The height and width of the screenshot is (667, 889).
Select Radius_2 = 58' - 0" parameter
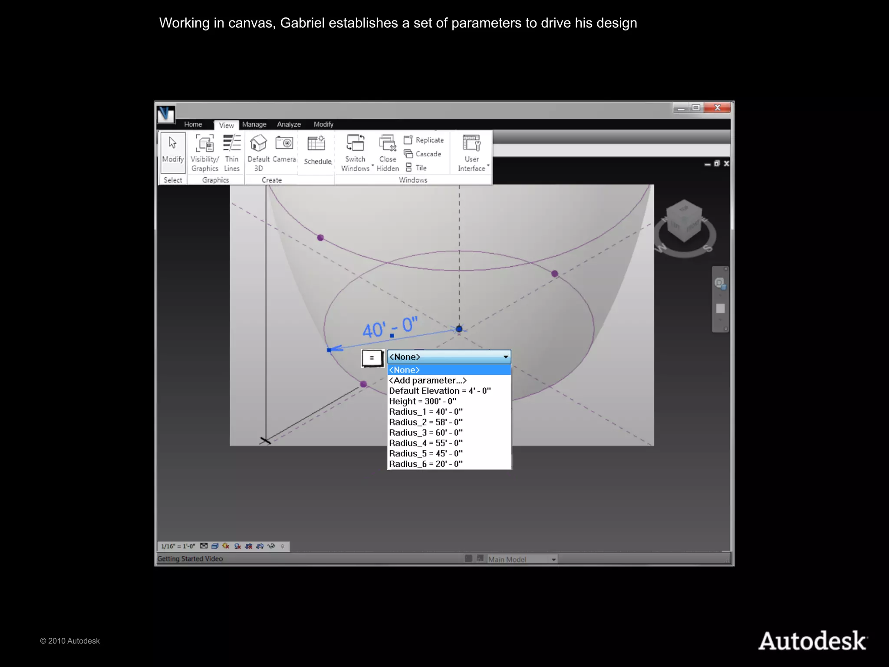coord(449,422)
